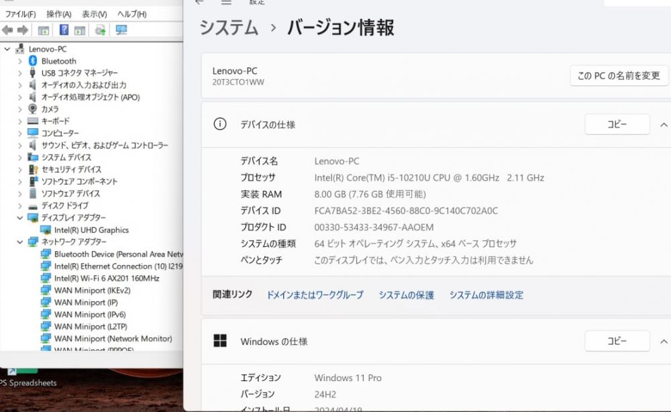The height and width of the screenshot is (412, 671).
Task: Select Bluetooth Device (Personal Area Network) entry
Action: [118, 254]
